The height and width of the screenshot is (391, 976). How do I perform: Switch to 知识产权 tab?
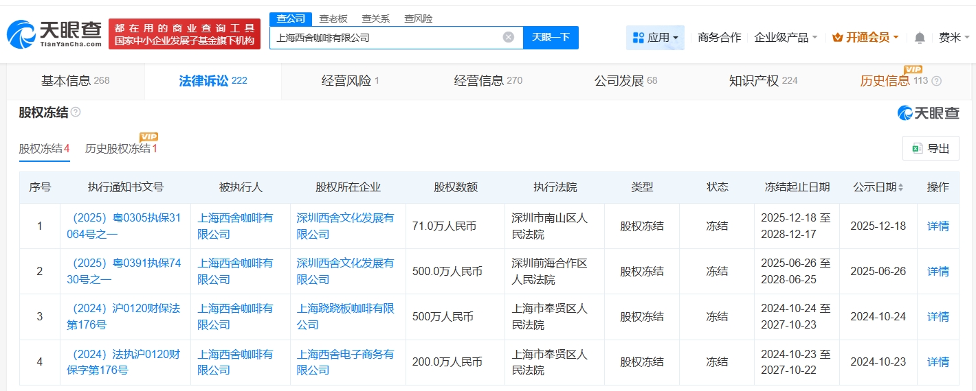click(x=763, y=81)
